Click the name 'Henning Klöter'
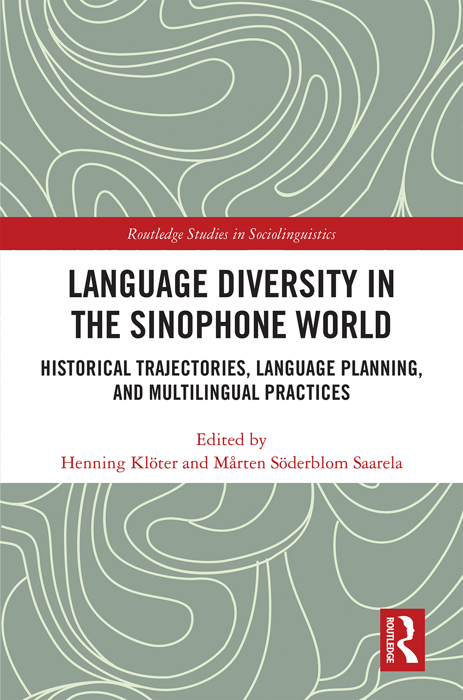The image size is (463, 700). tap(118, 463)
